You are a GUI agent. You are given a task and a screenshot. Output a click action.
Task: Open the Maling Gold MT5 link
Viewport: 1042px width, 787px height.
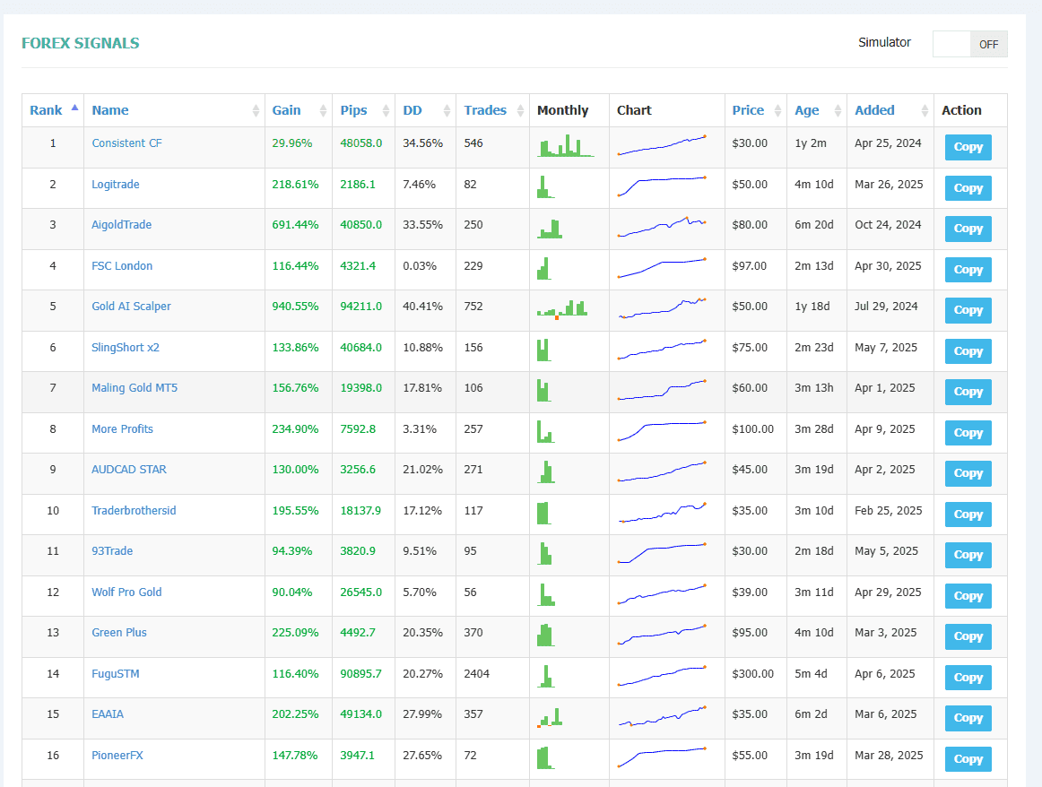point(135,388)
